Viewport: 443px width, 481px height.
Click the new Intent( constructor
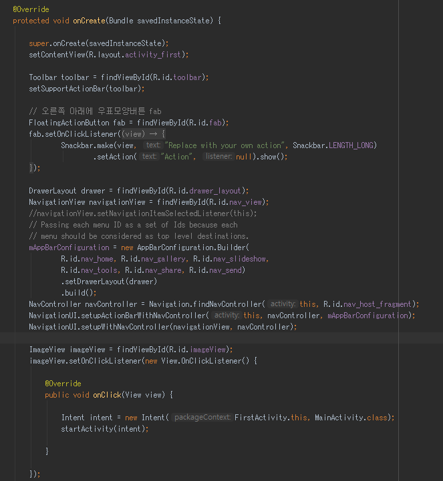tap(147, 418)
